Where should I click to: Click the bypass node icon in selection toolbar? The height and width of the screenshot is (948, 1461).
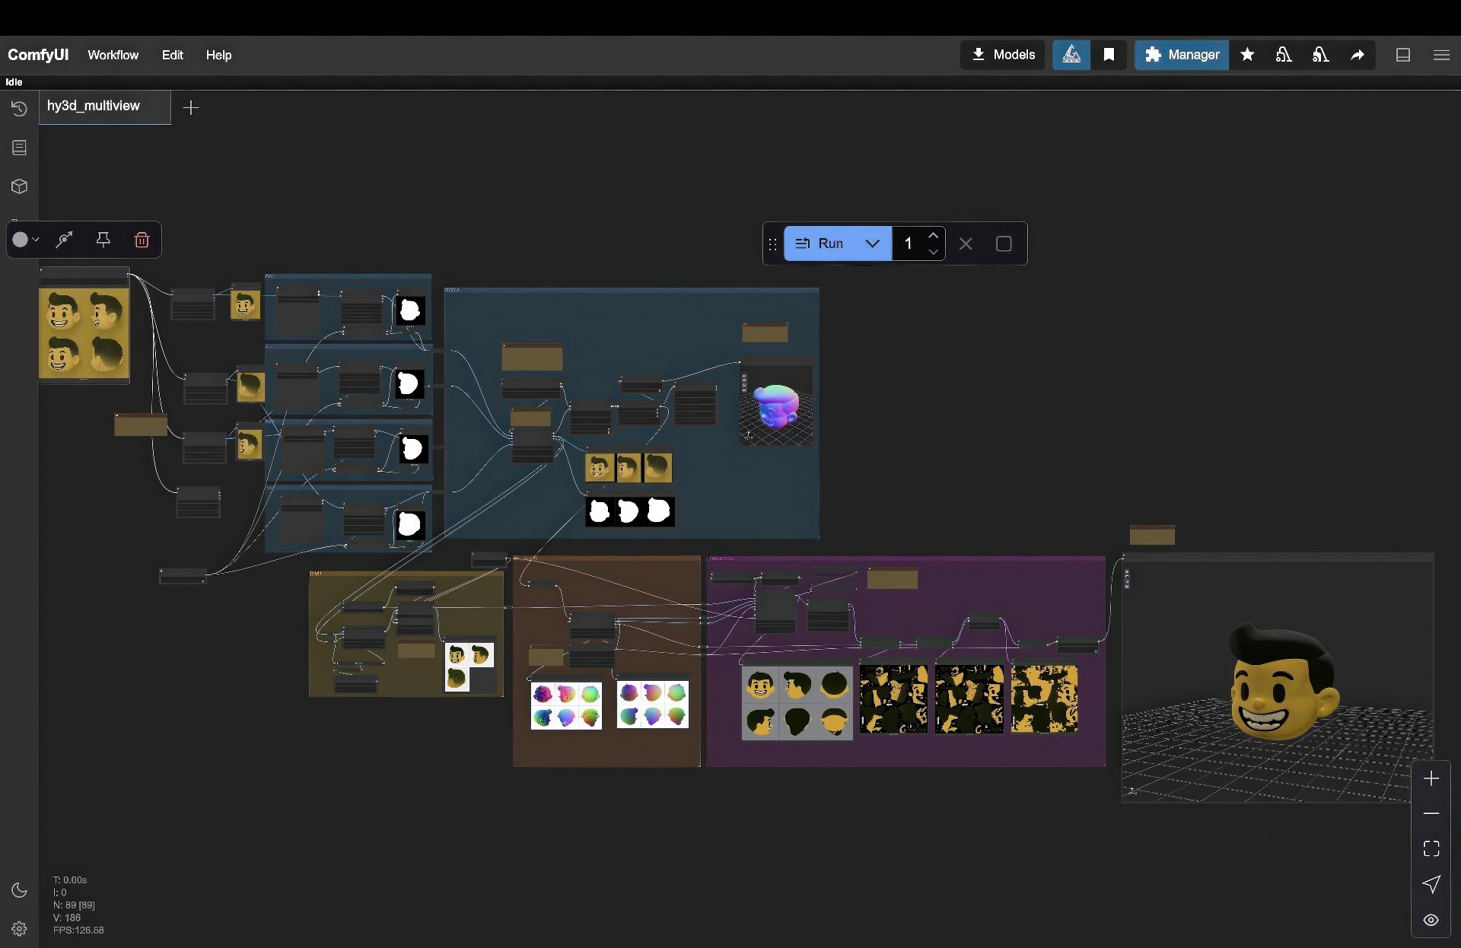[x=65, y=240]
